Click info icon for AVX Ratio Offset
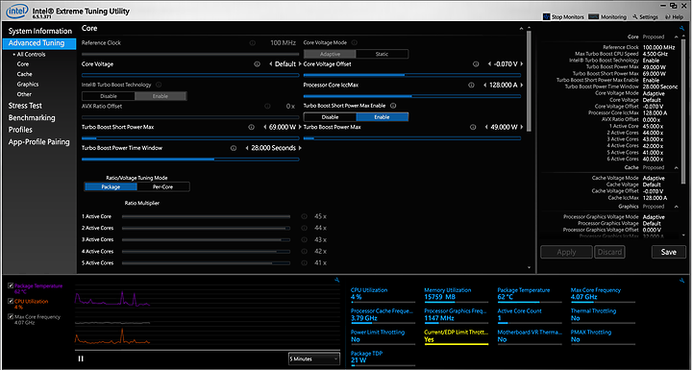692x370 pixels. point(267,106)
